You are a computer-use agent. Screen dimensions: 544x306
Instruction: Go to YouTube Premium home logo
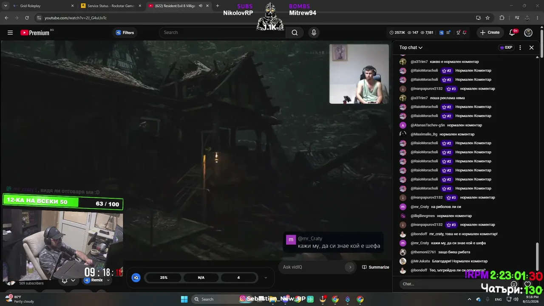pyautogui.click(x=35, y=33)
